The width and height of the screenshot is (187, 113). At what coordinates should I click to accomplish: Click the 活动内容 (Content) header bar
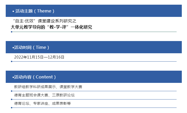pyautogui.click(x=94, y=77)
